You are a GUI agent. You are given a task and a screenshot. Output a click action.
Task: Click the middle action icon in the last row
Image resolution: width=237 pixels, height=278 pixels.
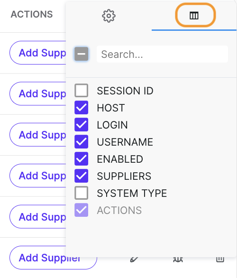coord(178,259)
